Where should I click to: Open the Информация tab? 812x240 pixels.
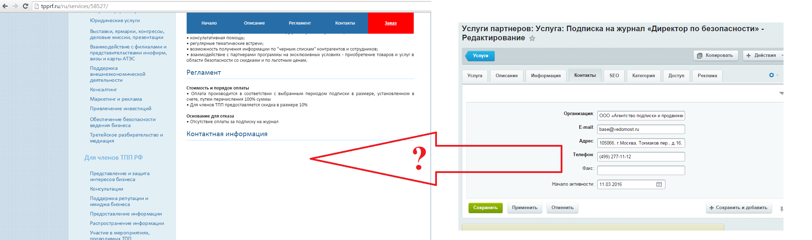pos(546,75)
